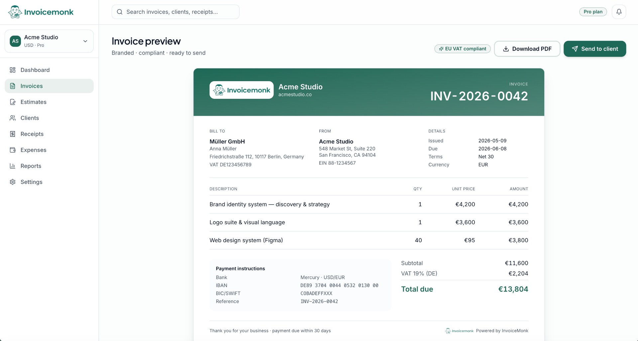
Task: Select the Web design system (Figma) row
Action: [x=369, y=240]
